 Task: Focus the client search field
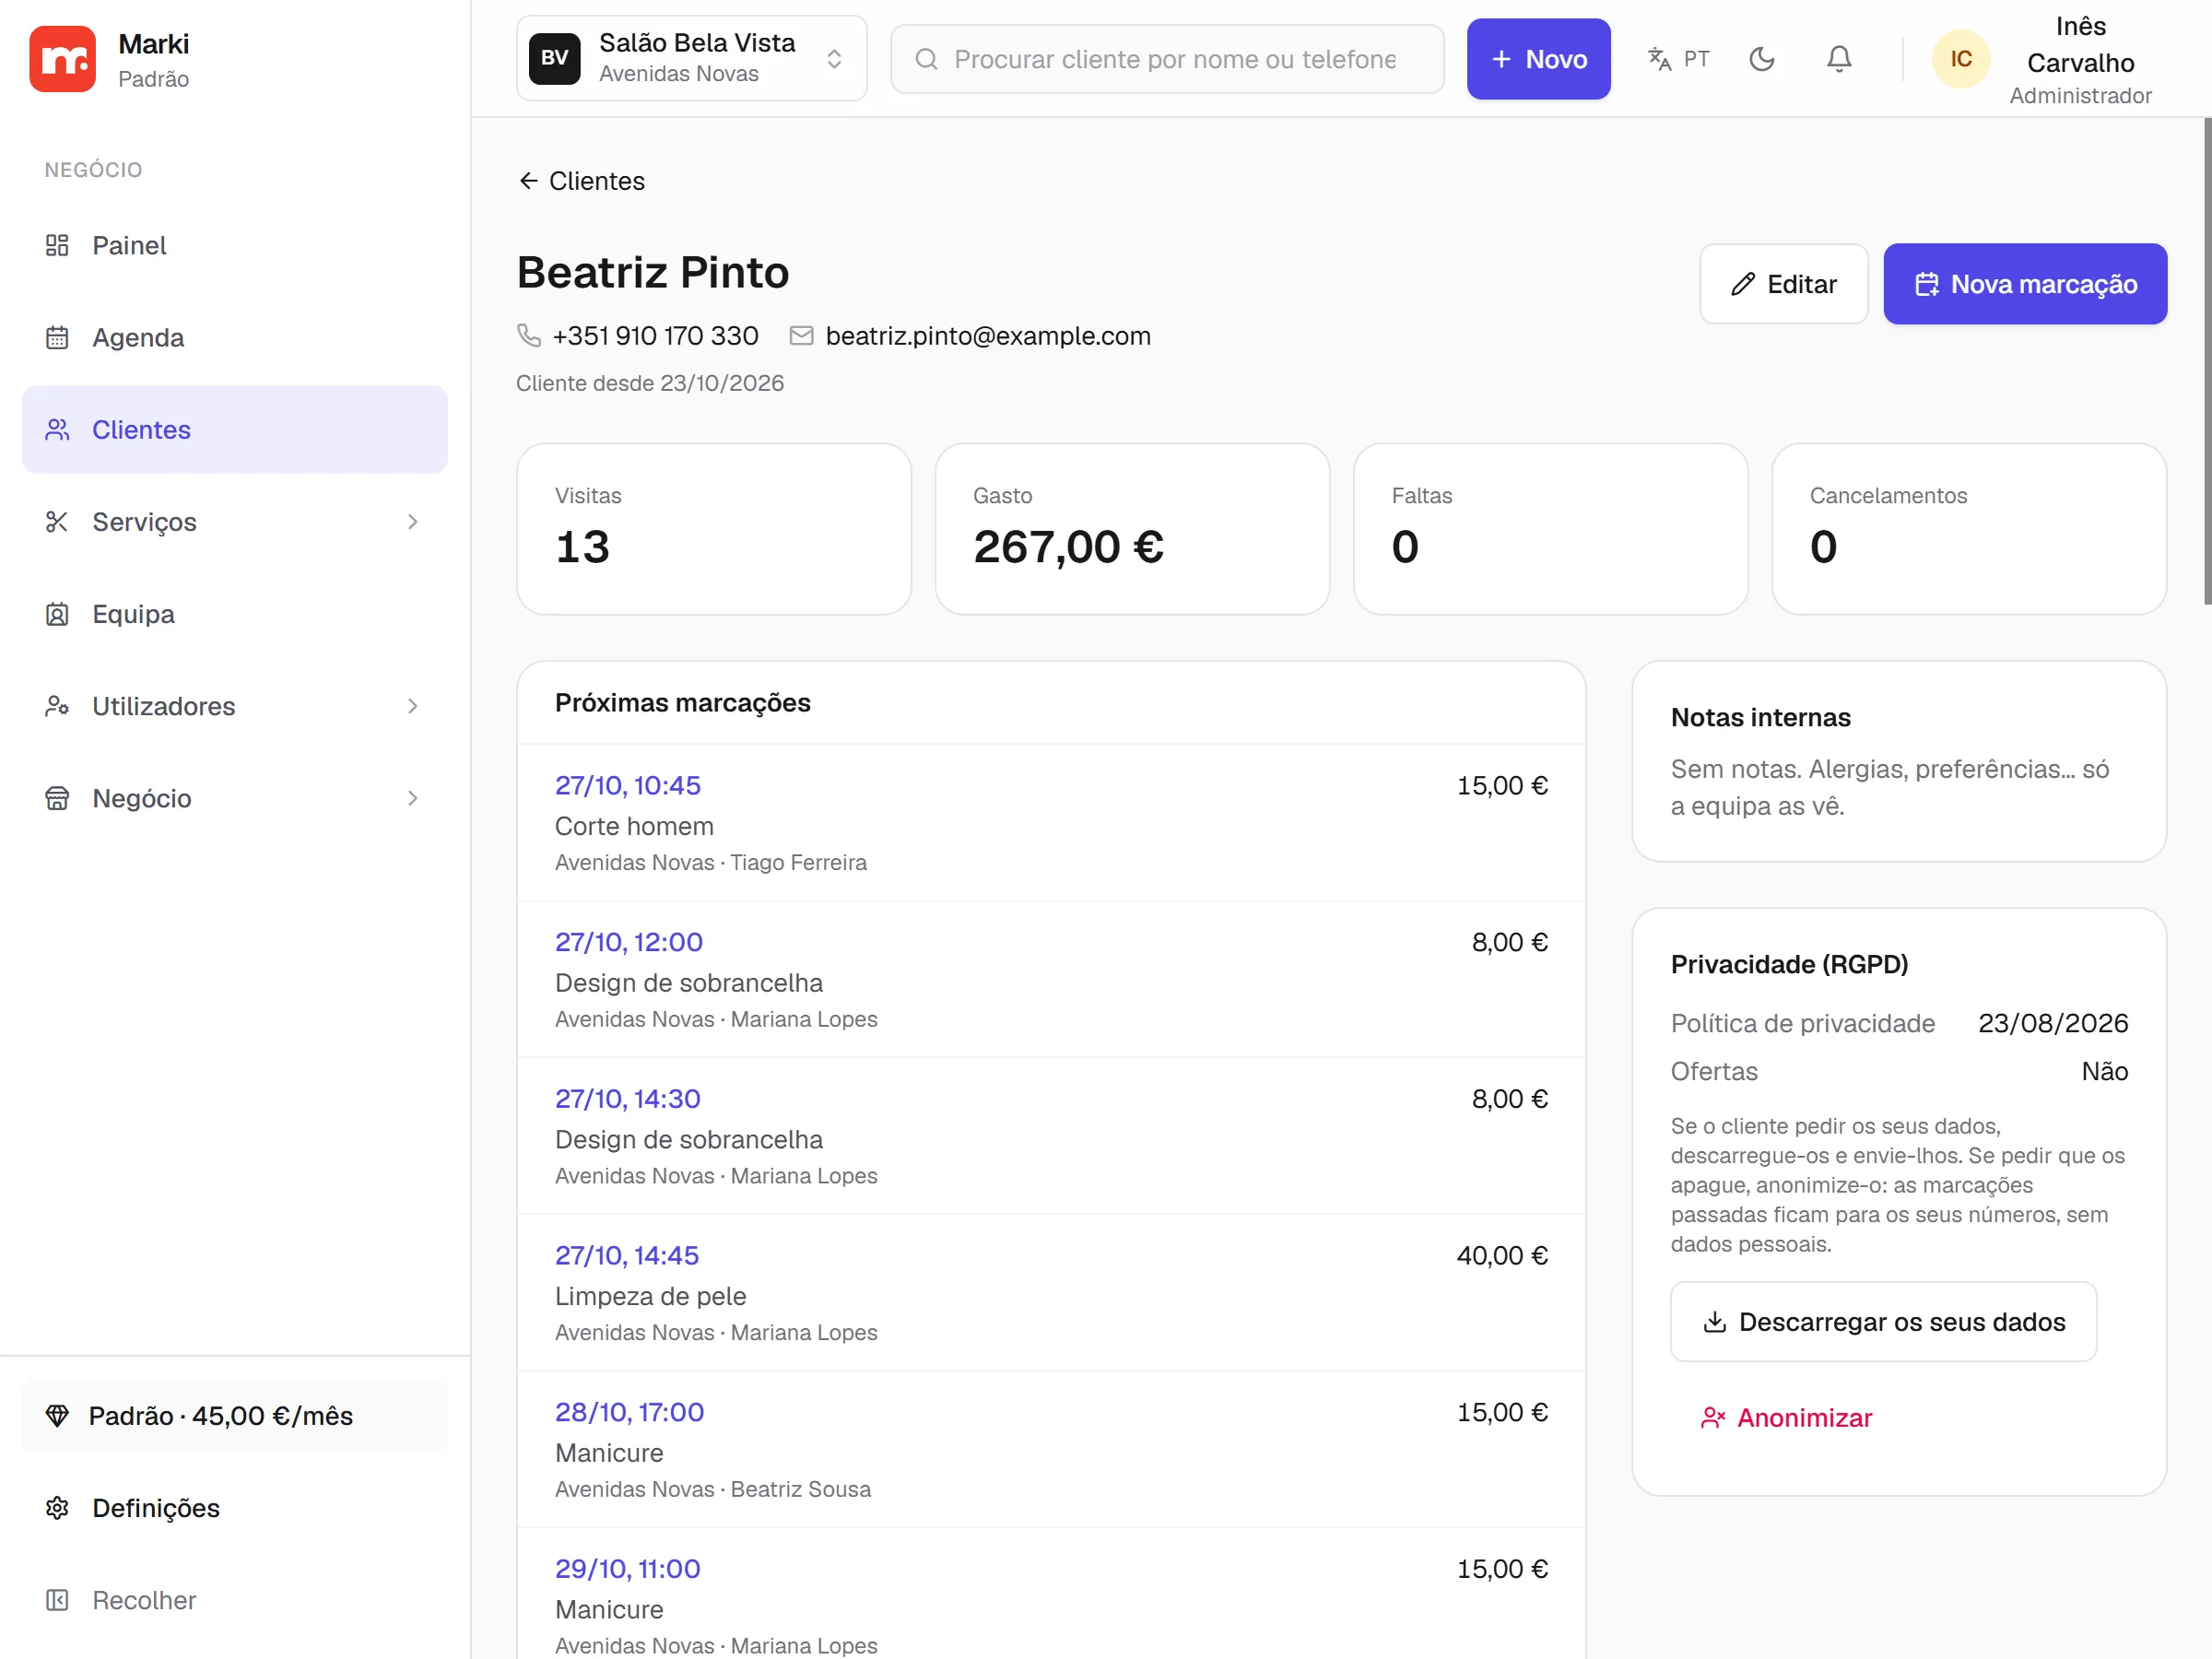click(x=1167, y=59)
